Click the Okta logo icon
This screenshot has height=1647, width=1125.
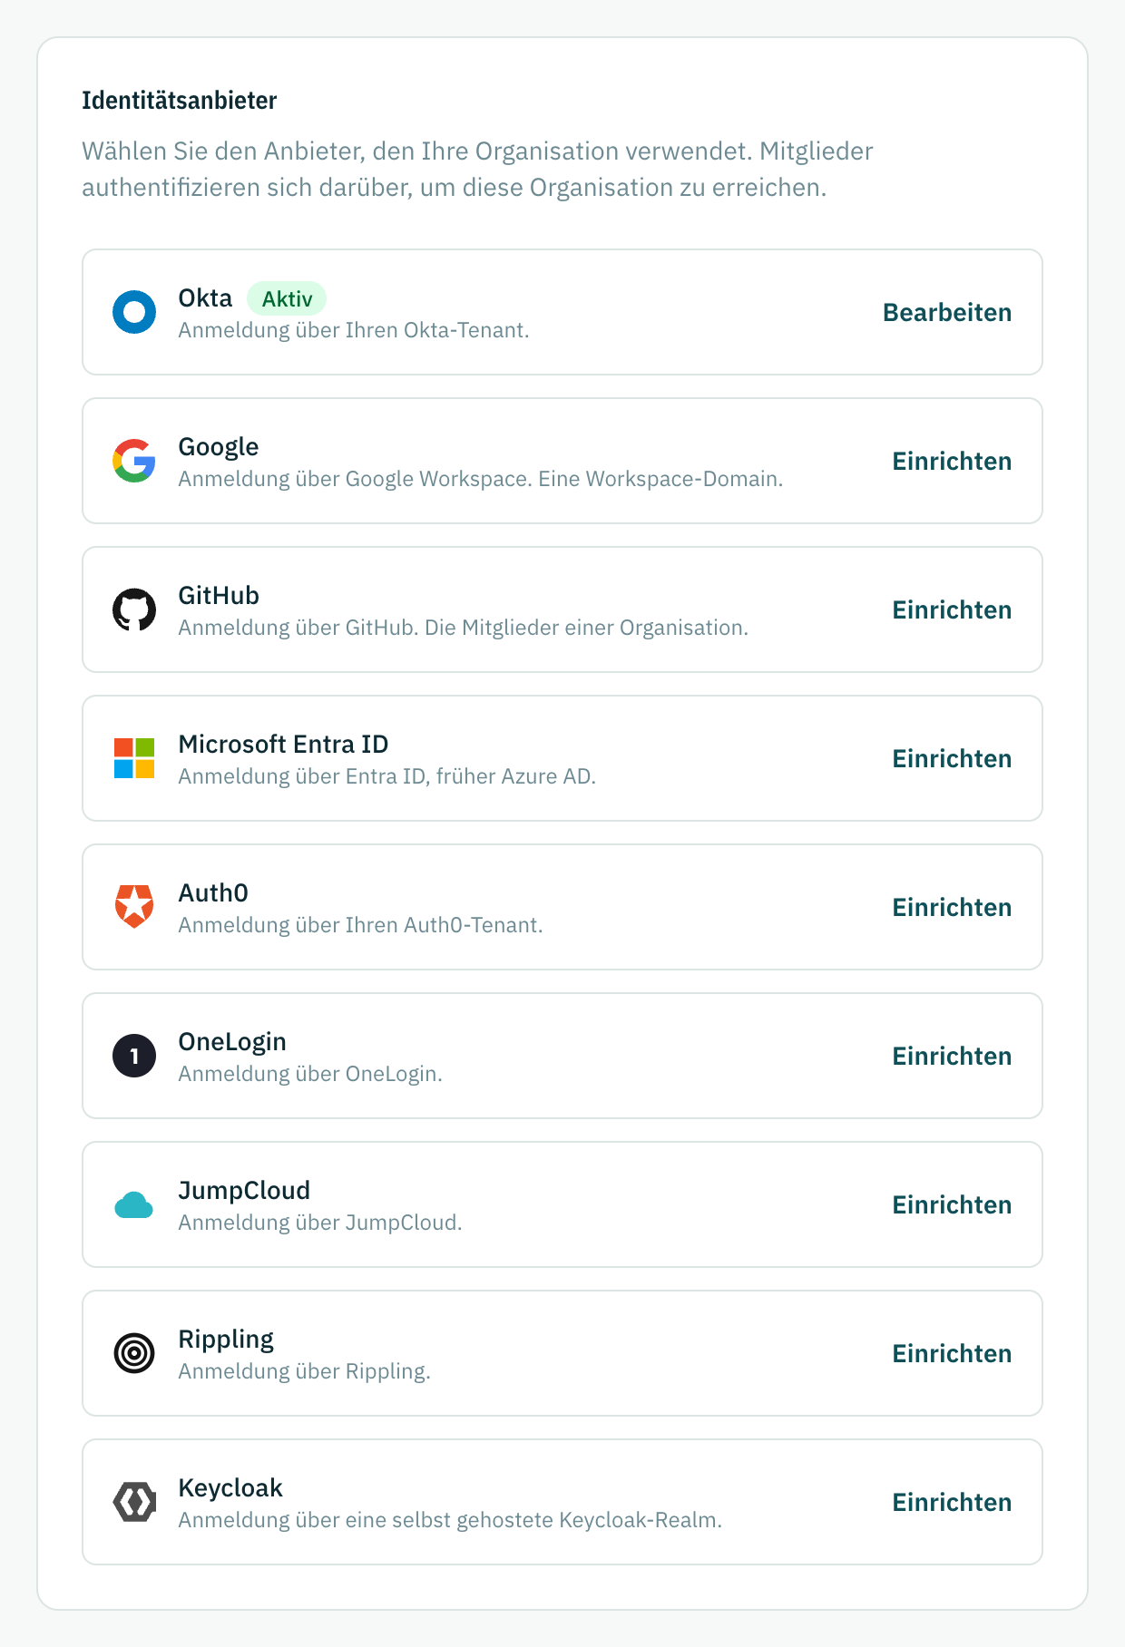(134, 312)
